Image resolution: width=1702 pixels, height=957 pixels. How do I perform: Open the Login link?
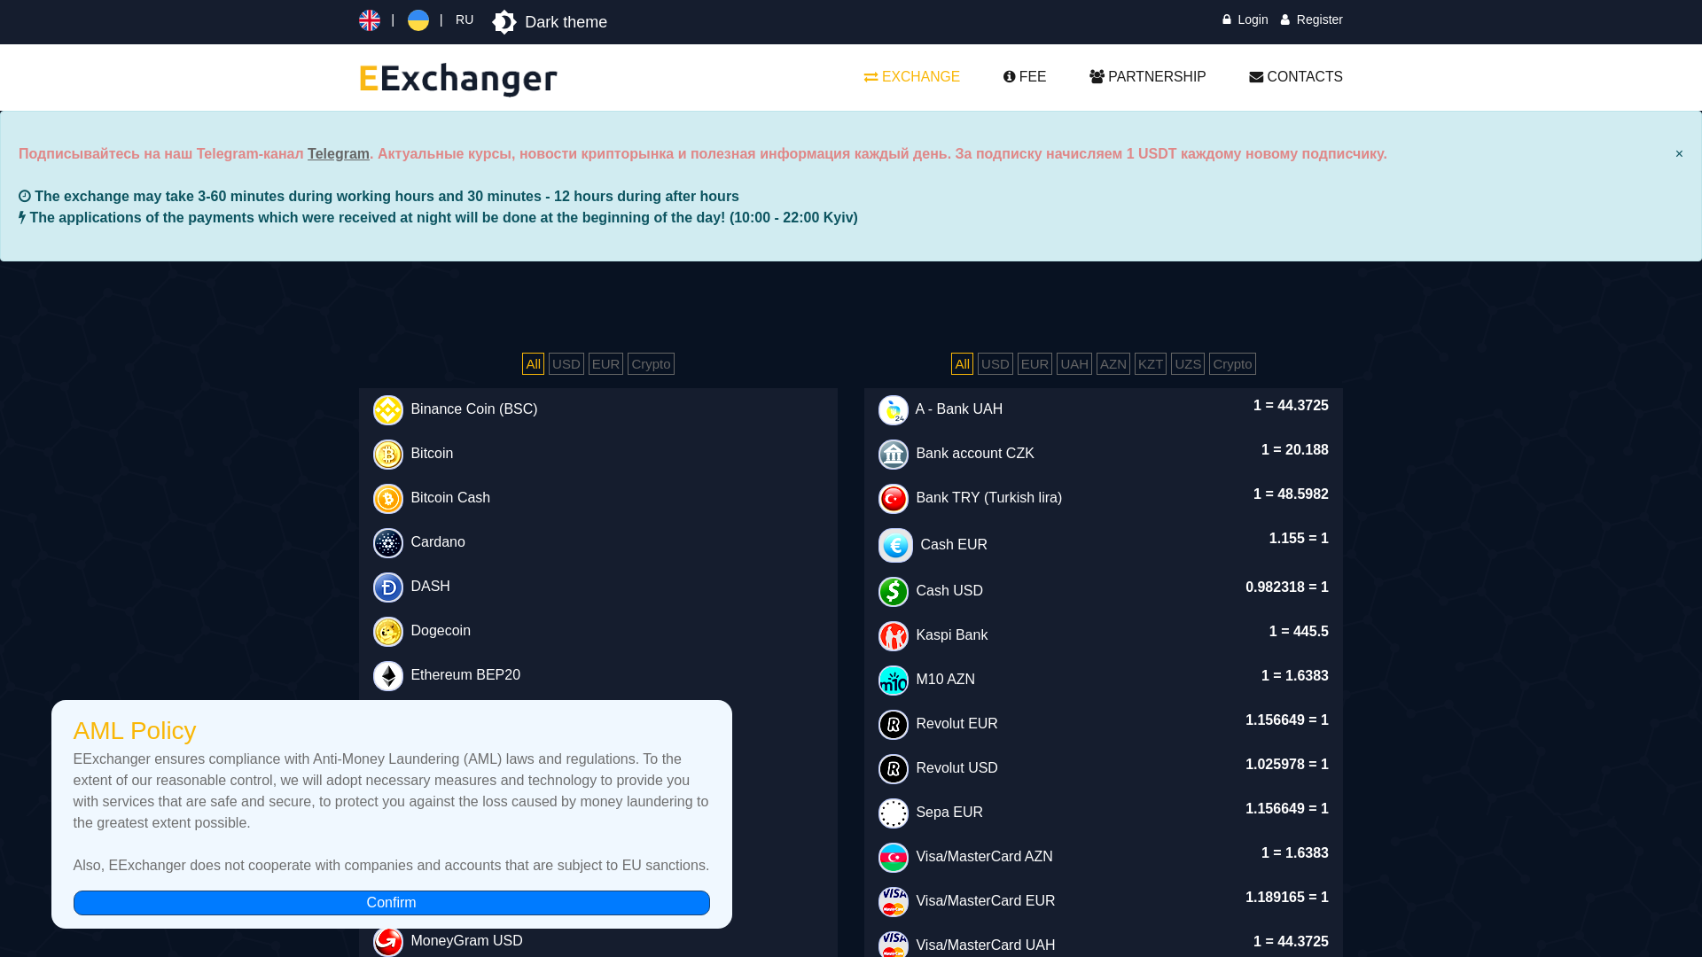pos(1245,19)
